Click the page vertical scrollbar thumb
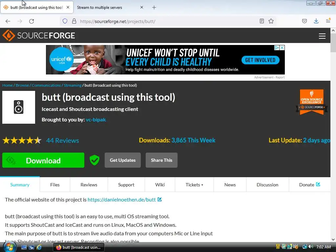The width and height of the screenshot is (336, 252). pos(333,43)
